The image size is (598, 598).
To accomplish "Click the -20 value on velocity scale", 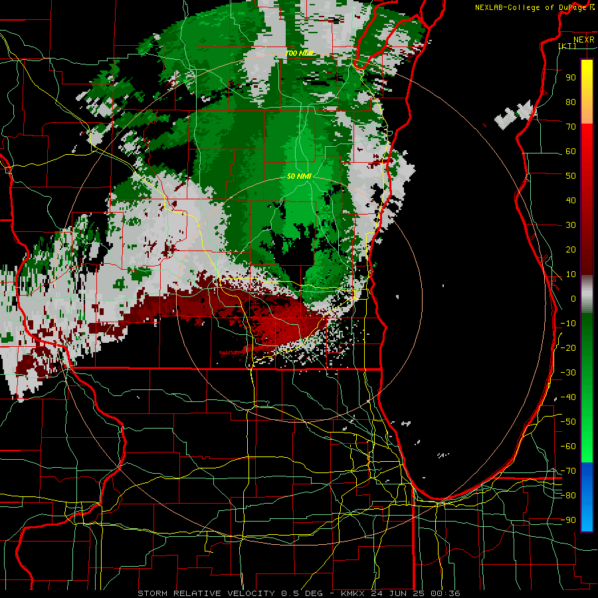I will click(568, 348).
